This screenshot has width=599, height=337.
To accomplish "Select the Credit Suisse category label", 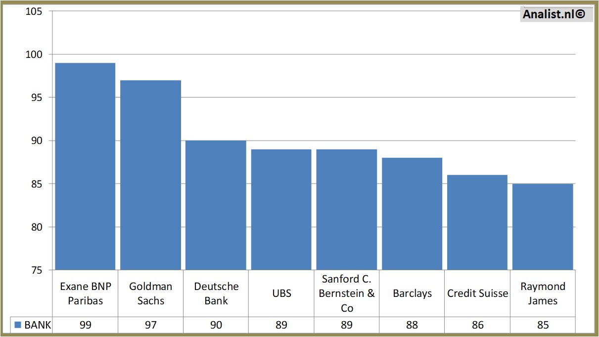I will coord(477,293).
